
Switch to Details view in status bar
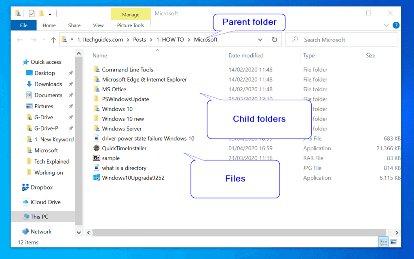384,242
